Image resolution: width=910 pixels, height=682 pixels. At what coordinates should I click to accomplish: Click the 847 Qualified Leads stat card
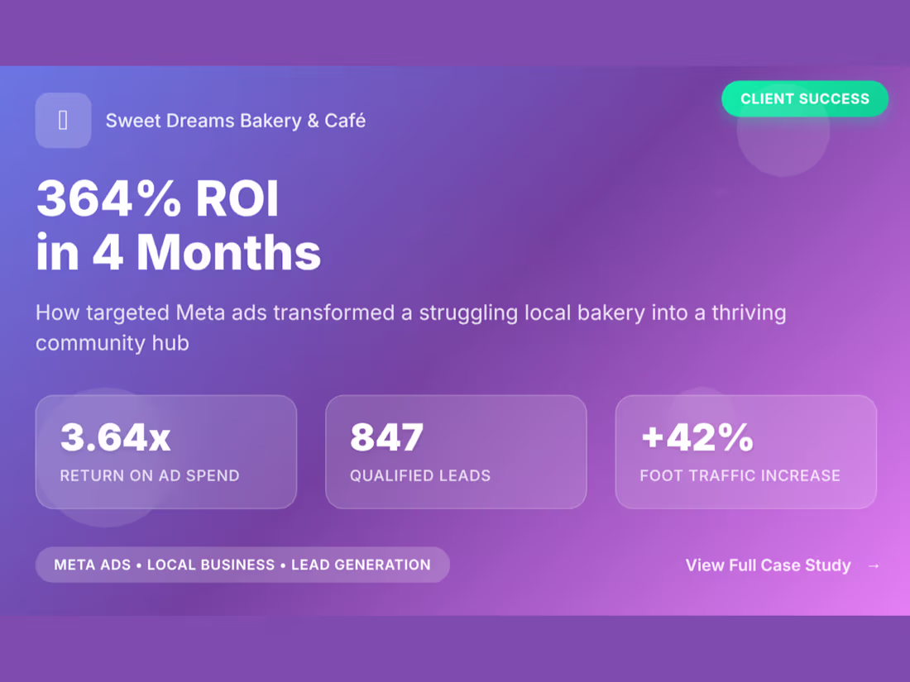pos(456,451)
